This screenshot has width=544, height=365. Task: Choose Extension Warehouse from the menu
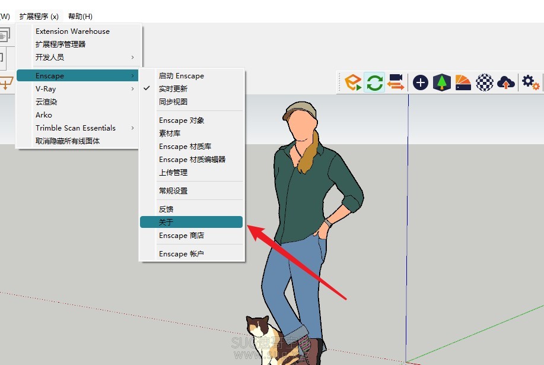coord(78,31)
